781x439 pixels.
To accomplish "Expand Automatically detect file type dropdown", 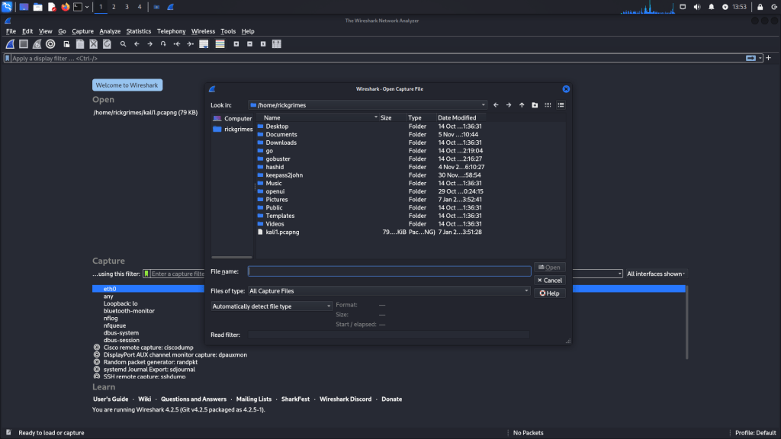I will pyautogui.click(x=328, y=306).
